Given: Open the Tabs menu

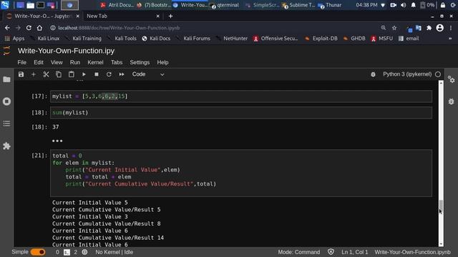Looking at the screenshot, I should pyautogui.click(x=117, y=62).
